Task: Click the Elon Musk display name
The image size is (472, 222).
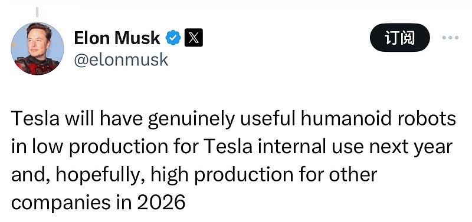Action: click(117, 38)
